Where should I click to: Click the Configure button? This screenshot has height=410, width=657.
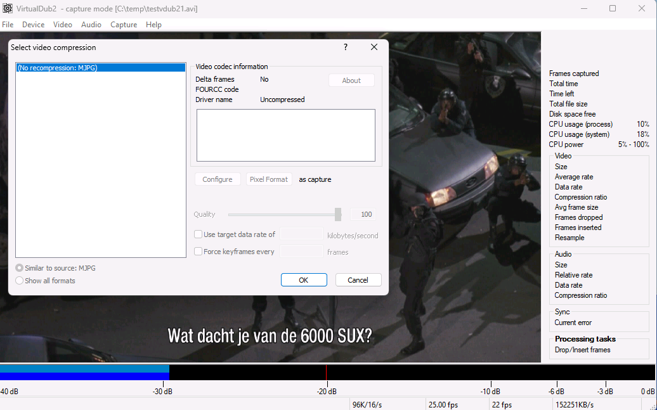point(218,179)
